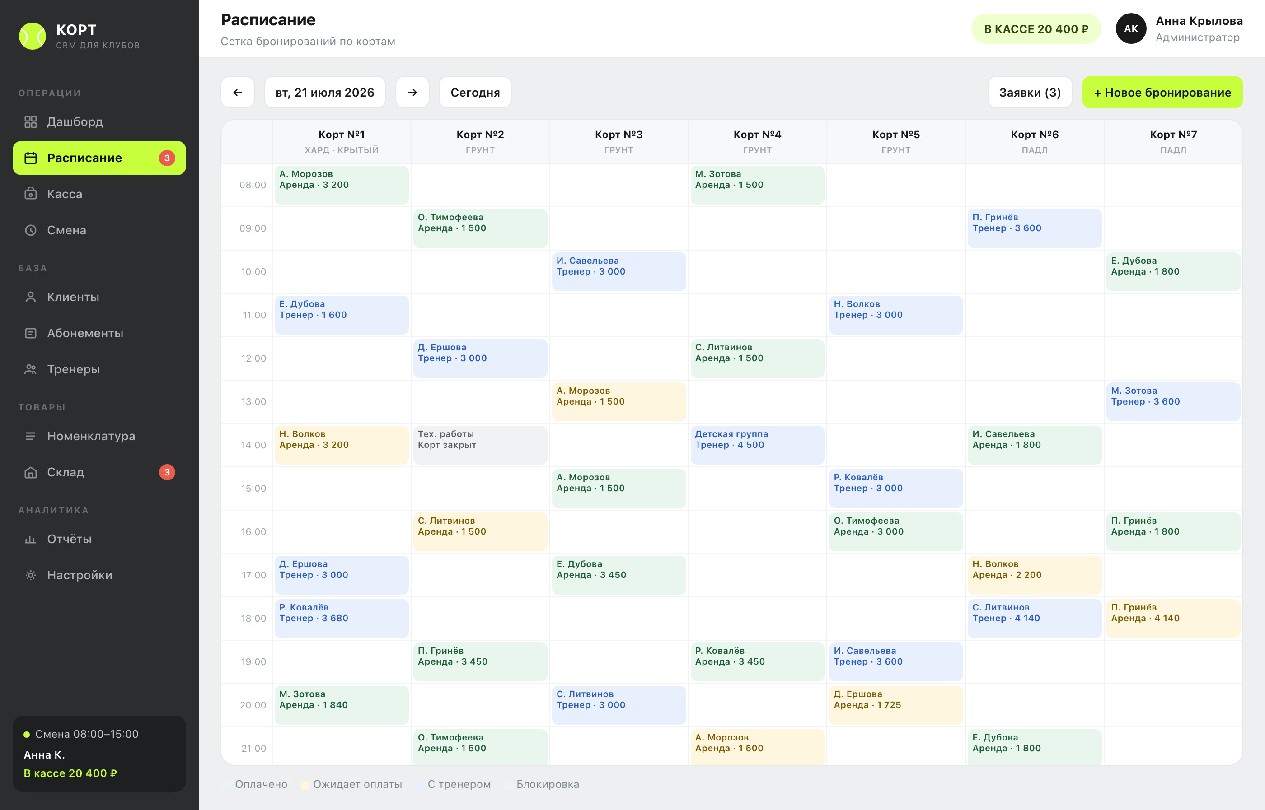Open Заявки (3) requests
Viewport: 1265px width, 810px height.
(x=1030, y=93)
